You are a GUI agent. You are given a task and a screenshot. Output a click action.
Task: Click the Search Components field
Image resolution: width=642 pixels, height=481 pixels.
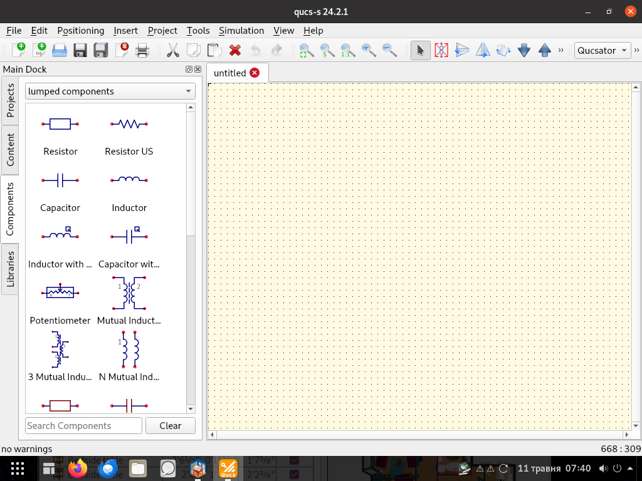pos(83,426)
